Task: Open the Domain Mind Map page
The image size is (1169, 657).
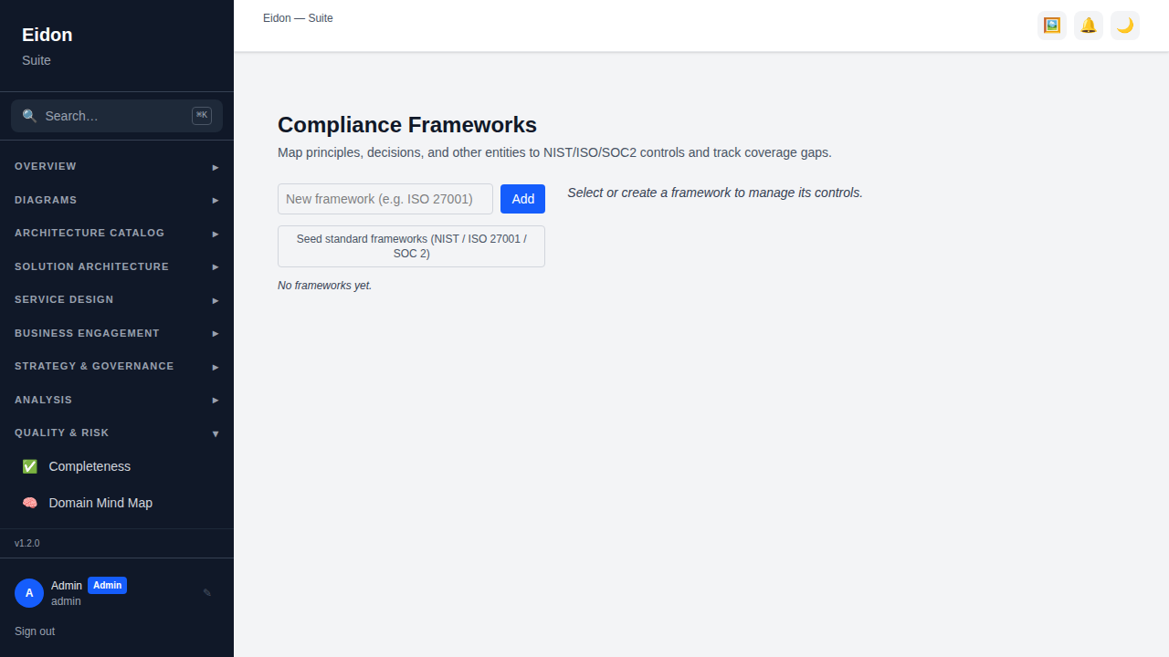Action: [117, 503]
